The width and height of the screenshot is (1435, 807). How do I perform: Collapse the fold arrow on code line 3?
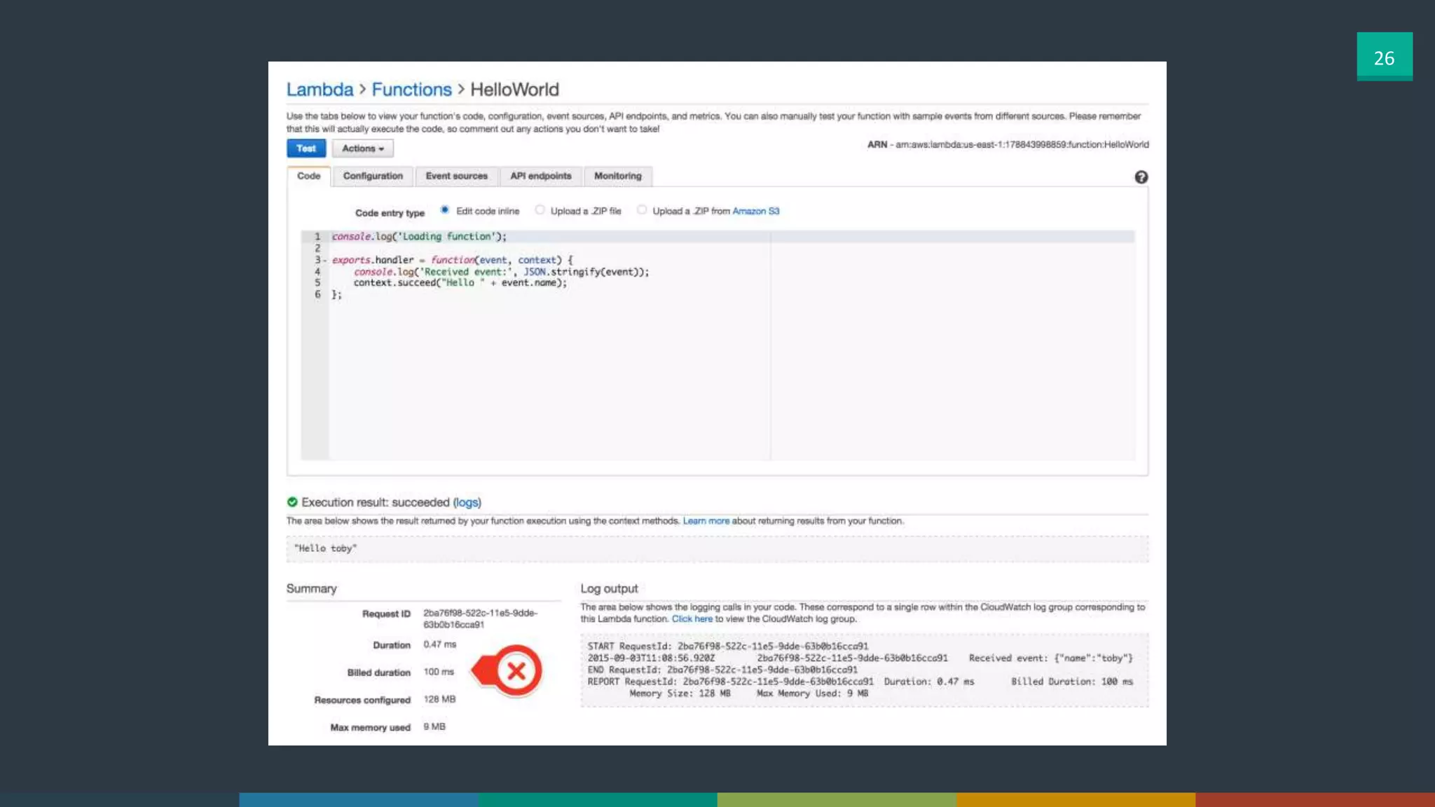(x=324, y=260)
